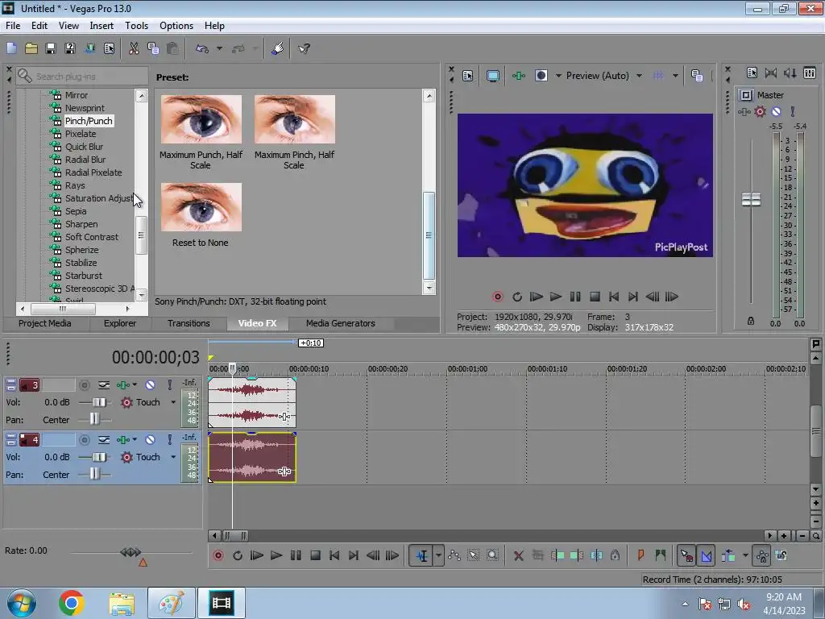Arm track 4 for recording

tap(84, 439)
